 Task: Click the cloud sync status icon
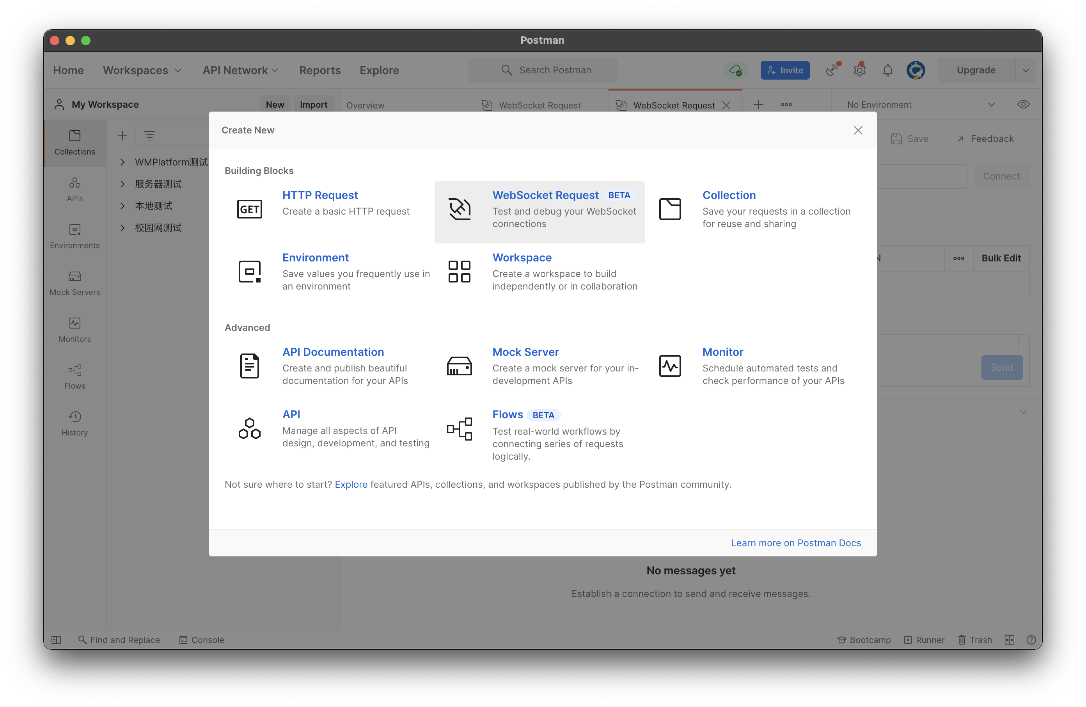coord(736,70)
